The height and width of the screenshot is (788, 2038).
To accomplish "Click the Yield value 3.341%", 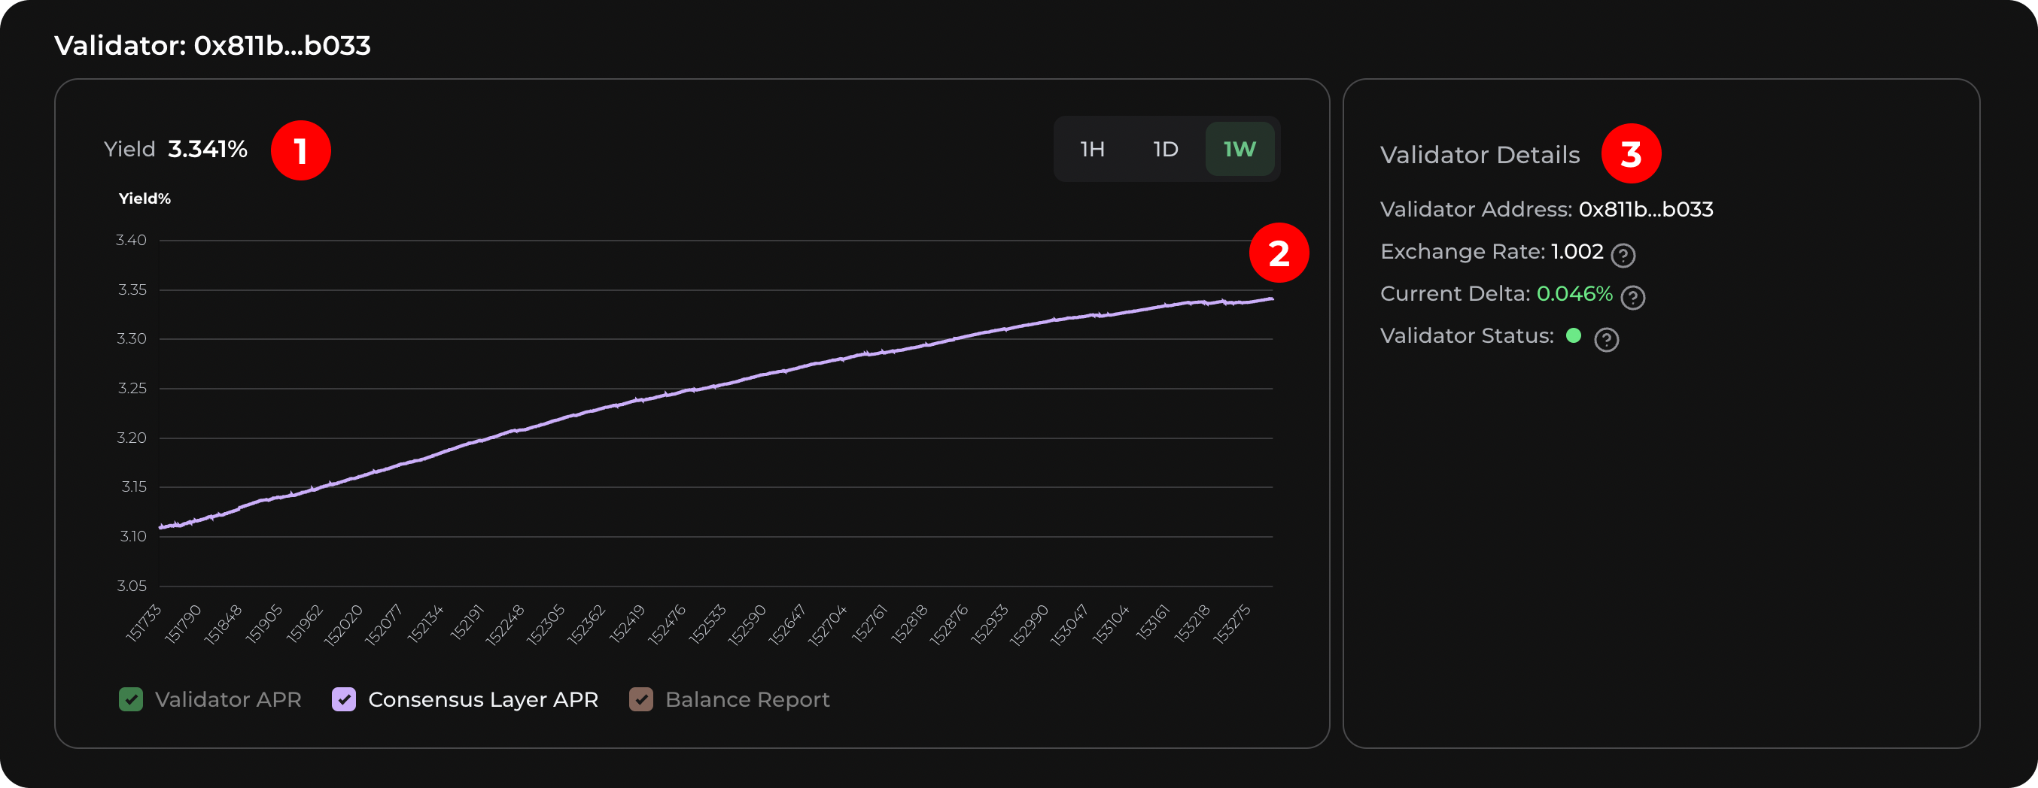I will coord(207,150).
